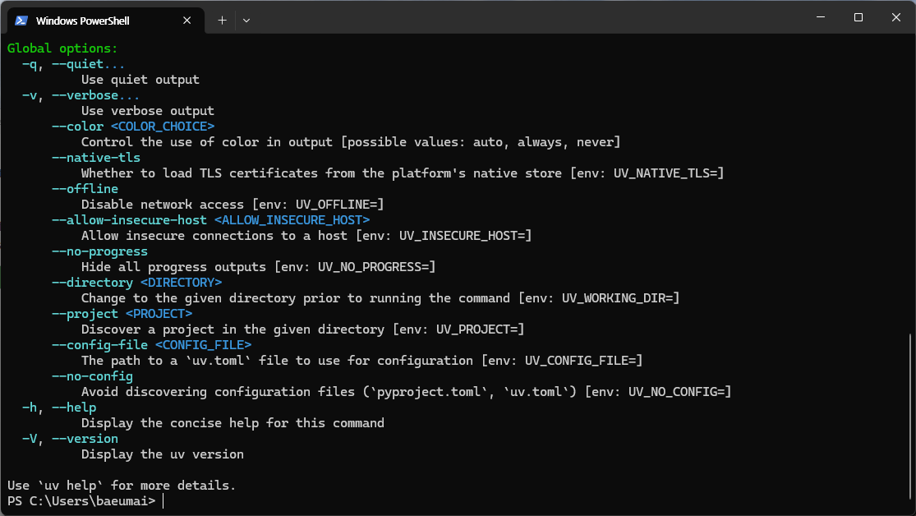The width and height of the screenshot is (916, 516).
Task: Click the '--version' option text
Action: [85, 439]
